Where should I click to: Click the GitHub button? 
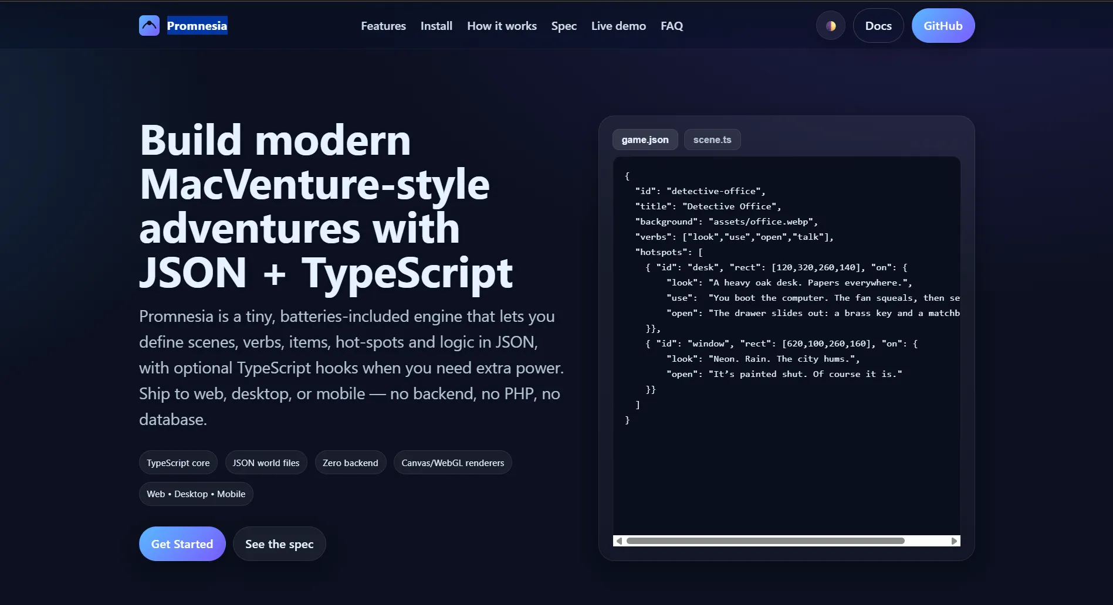pyautogui.click(x=942, y=26)
